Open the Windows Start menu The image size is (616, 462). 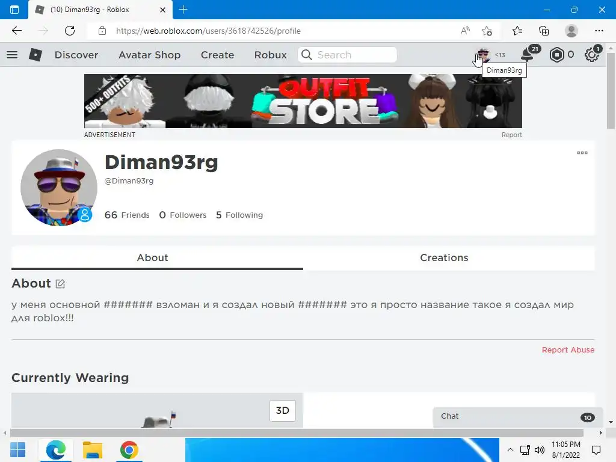point(17,450)
